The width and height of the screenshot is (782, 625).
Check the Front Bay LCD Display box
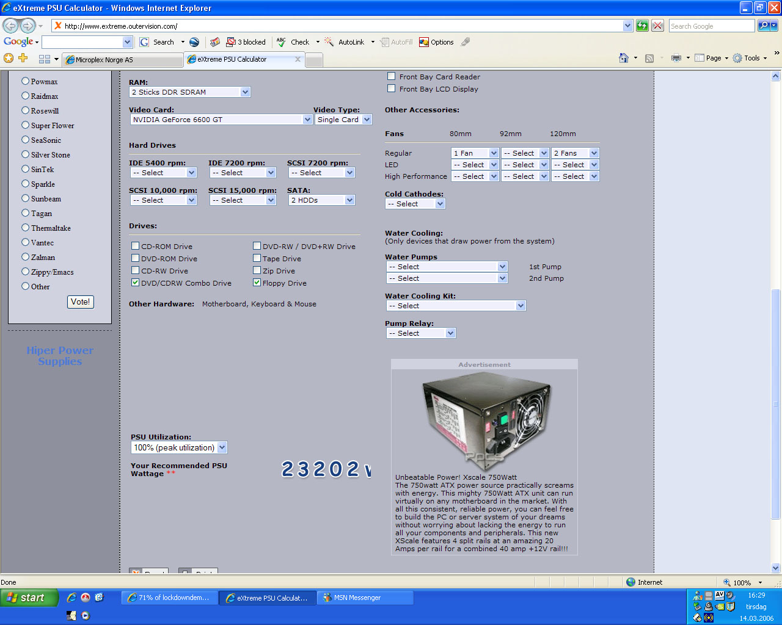392,89
